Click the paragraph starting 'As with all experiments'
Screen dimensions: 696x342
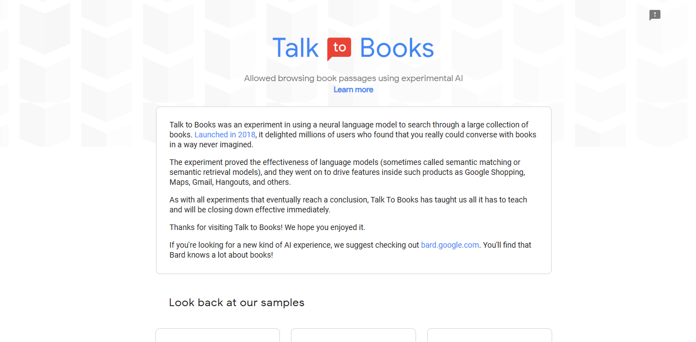348,205
